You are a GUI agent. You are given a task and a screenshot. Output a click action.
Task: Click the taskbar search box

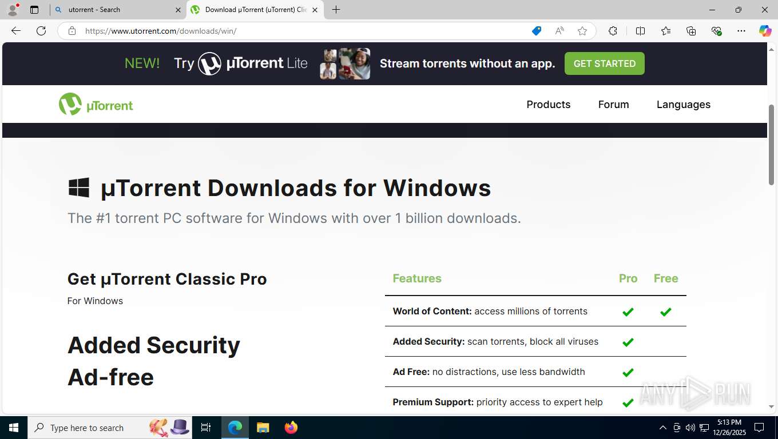(x=109, y=428)
